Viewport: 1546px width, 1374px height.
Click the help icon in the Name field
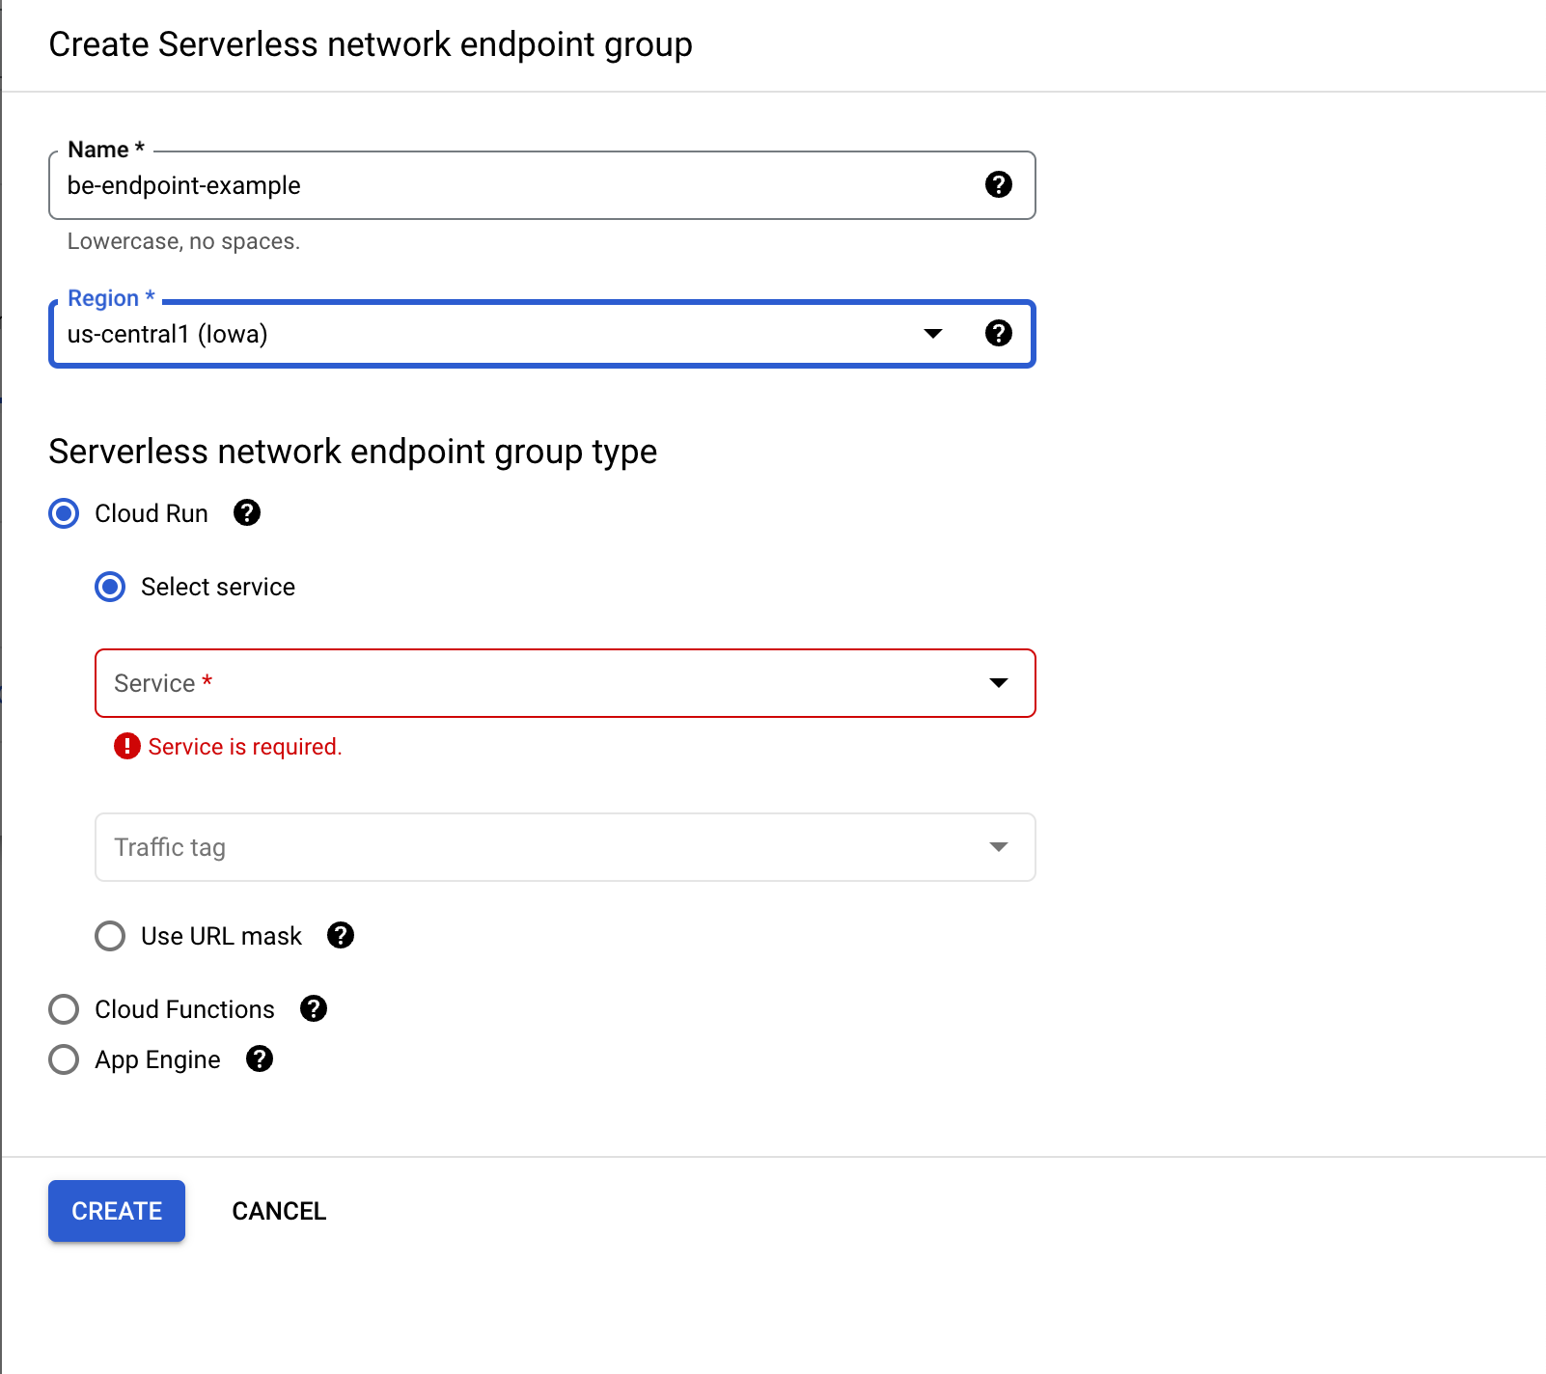(x=998, y=184)
